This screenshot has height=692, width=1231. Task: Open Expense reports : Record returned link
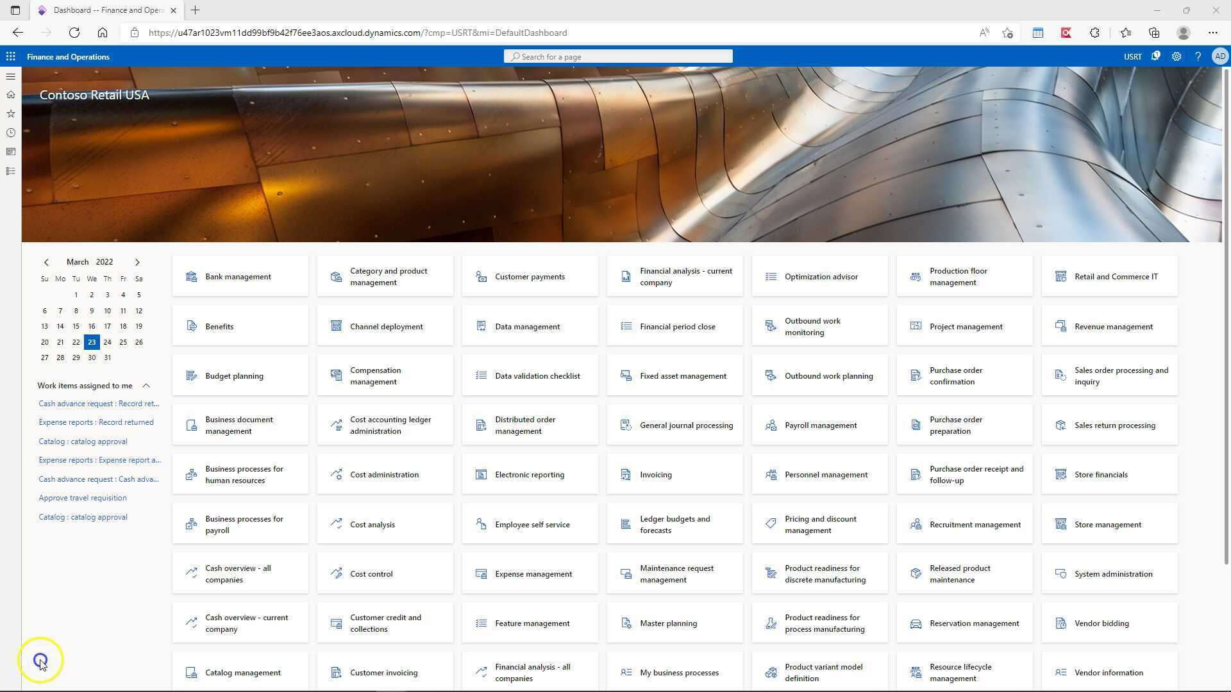[x=96, y=422]
